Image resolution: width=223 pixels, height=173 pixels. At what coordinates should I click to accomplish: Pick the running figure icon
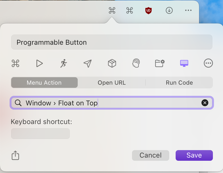click(63, 63)
